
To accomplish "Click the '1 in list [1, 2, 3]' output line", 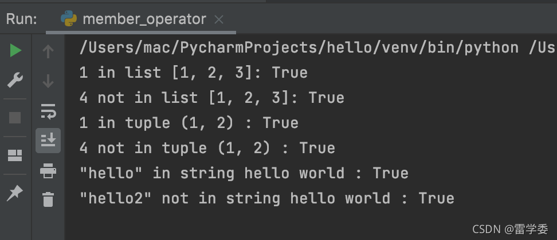I will [194, 73].
